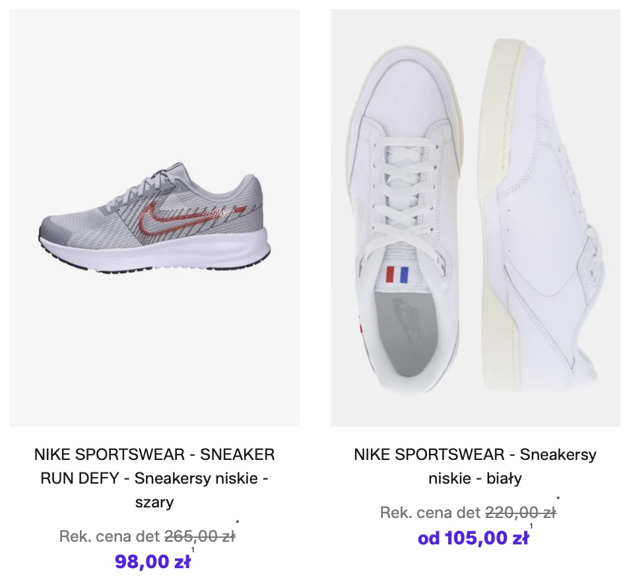
Task: Click the Rek. cena det label under white sneaker
Action: coord(430,512)
